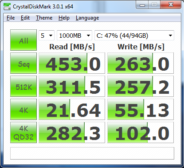Run all benchmarks with the All button

click(23, 40)
